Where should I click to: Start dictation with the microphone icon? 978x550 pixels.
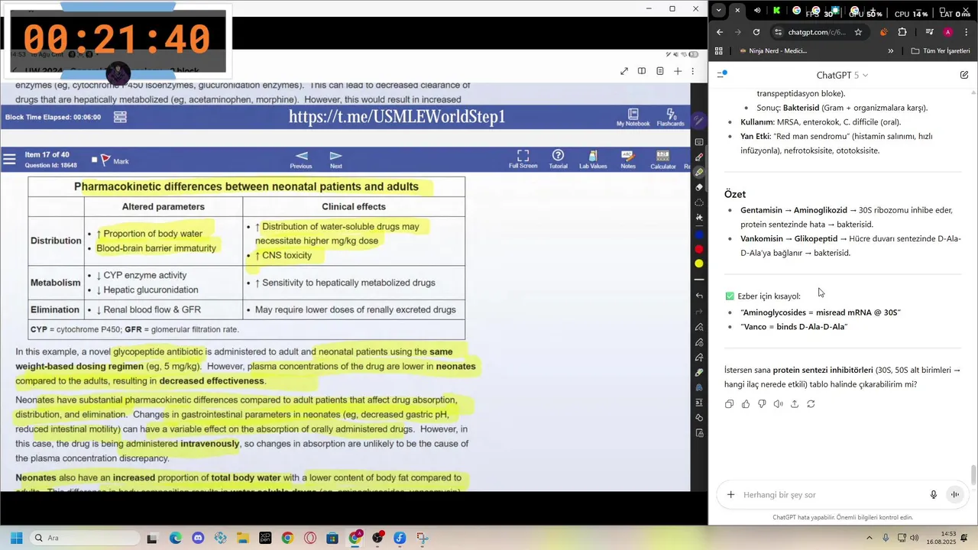[933, 495]
